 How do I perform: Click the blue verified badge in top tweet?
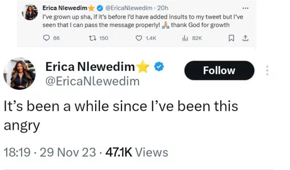tap(99, 8)
